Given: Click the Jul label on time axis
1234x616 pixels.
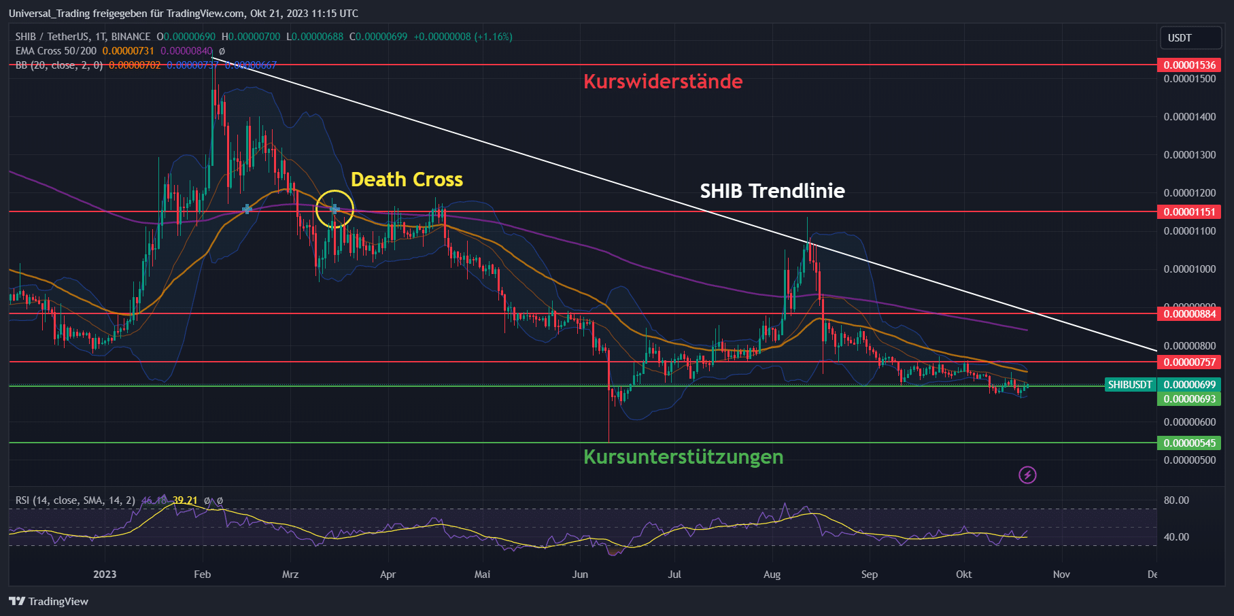Looking at the screenshot, I should [674, 575].
